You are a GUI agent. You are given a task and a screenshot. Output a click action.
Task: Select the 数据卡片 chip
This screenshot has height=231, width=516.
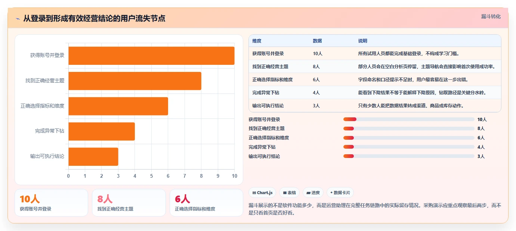pyautogui.click(x=340, y=193)
